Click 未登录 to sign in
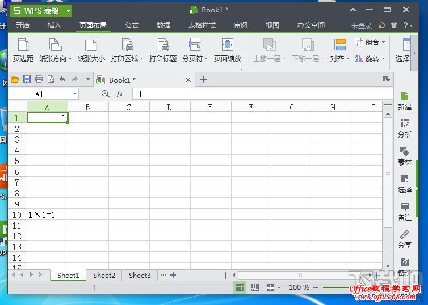The height and width of the screenshot is (305, 428). (x=361, y=25)
